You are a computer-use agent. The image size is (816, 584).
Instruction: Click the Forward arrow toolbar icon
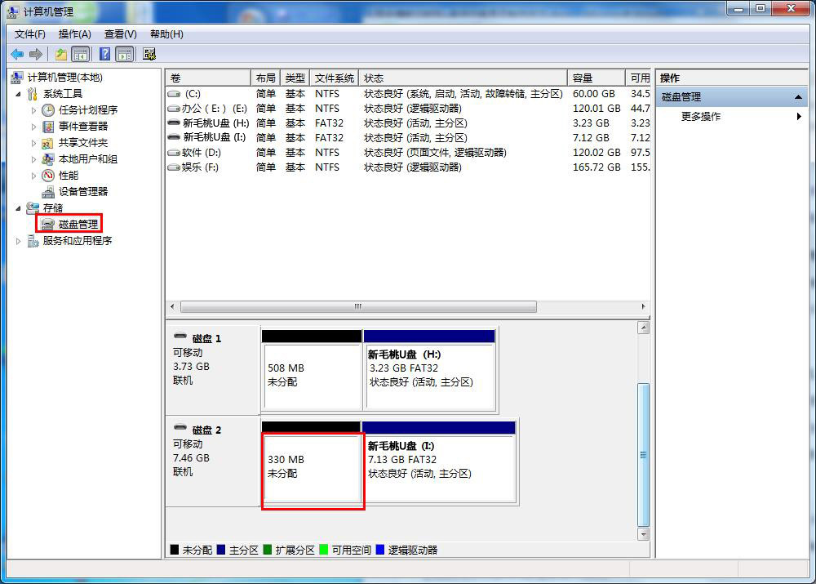35,54
